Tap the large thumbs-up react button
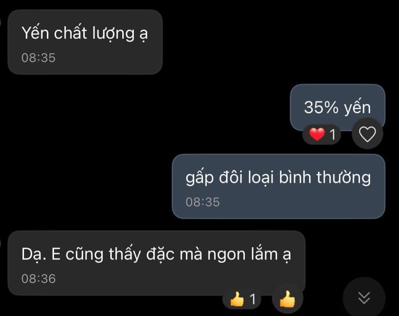 coord(287,299)
